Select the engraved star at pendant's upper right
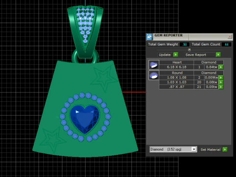236x177 pixels. tap(104, 79)
